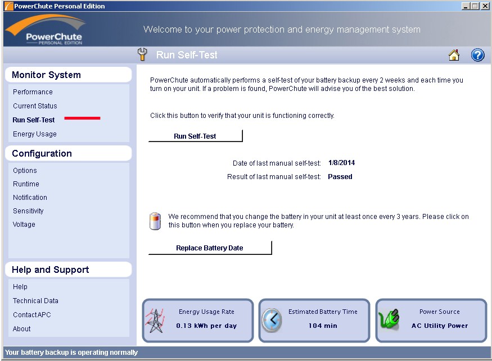
Task: Click the 104 min battery time value
Action: tap(323, 326)
